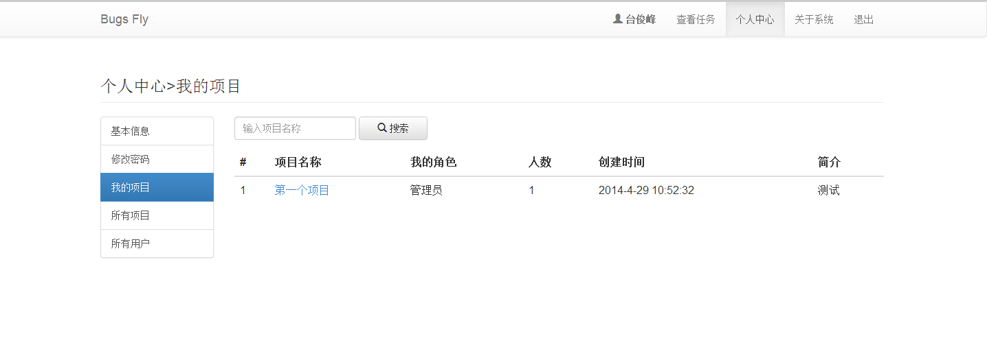Click the 创建时间 column header

pyautogui.click(x=621, y=163)
